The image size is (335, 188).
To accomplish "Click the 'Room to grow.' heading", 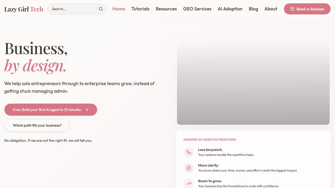I will (x=210, y=181).
